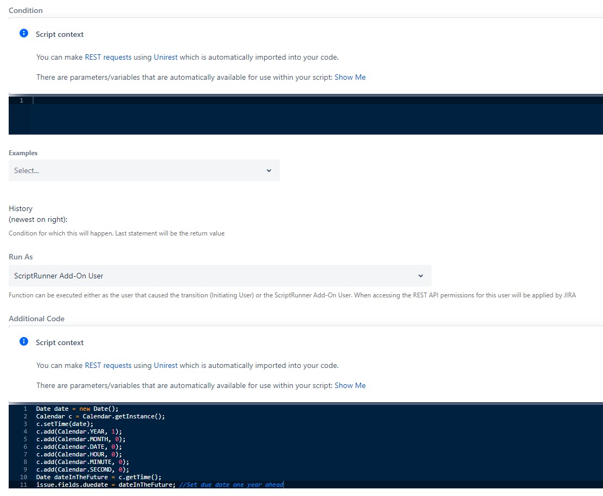This screenshot has width=603, height=496.
Task: Click the info icon in the Additional Code section
Action: 23,342
